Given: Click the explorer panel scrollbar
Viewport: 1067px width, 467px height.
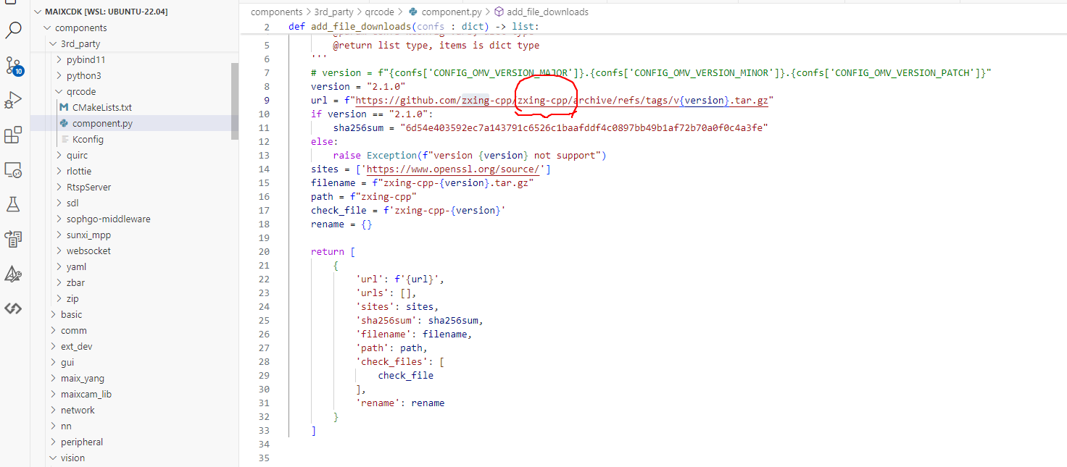Looking at the screenshot, I should 235,101.
